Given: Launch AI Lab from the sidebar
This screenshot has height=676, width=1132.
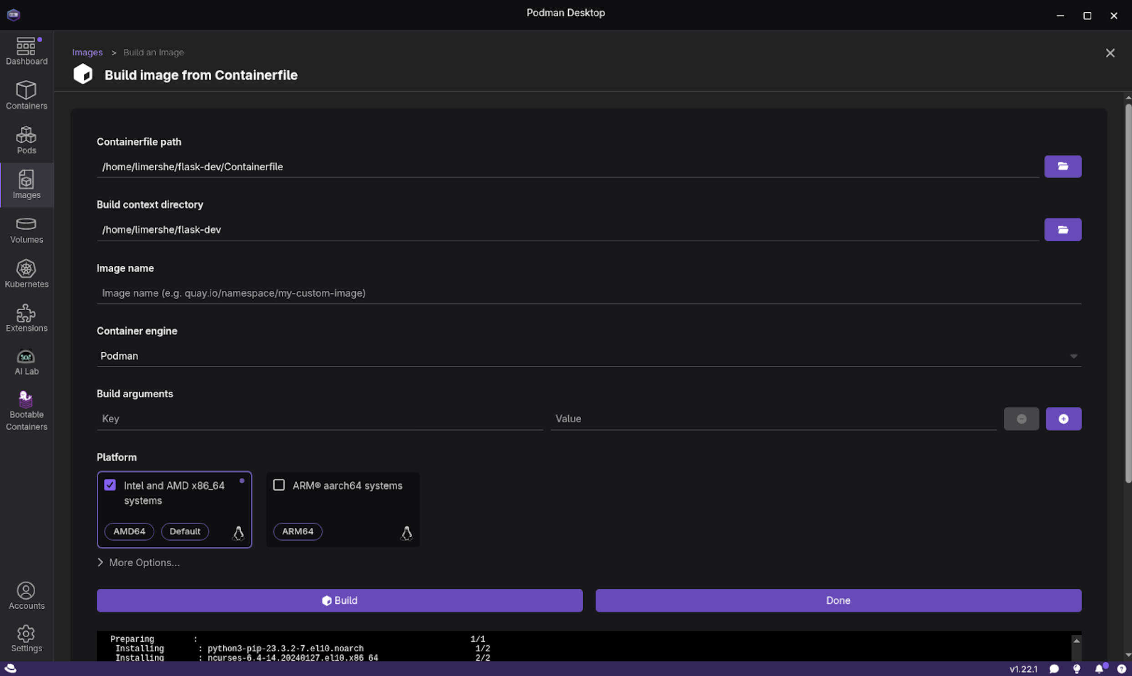Looking at the screenshot, I should (x=26, y=362).
